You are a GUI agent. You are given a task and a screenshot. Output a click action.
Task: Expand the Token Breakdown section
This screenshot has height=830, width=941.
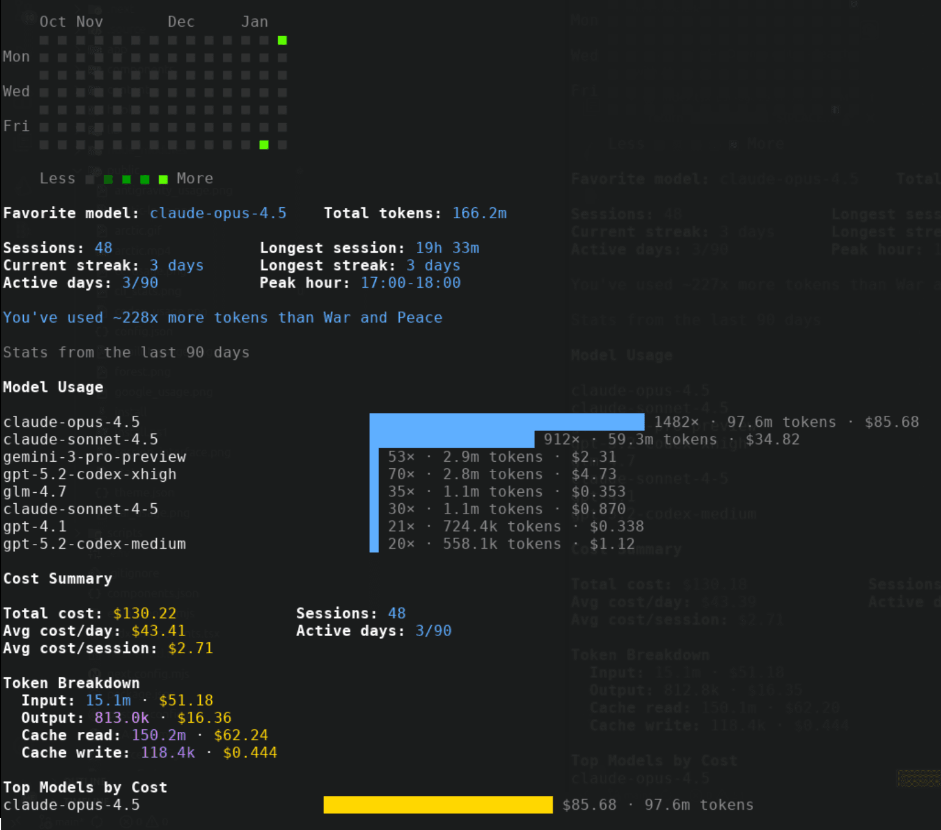pos(71,682)
